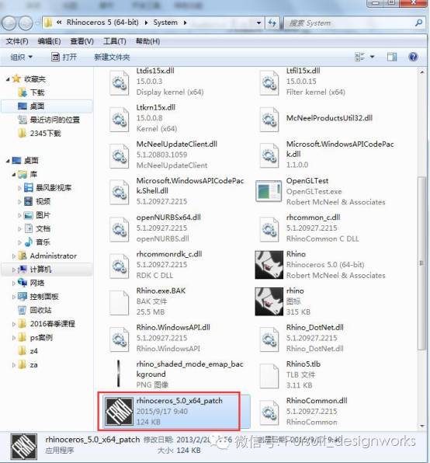Select rhinoceros_5.0_x64_patch application icon

[x=120, y=411]
